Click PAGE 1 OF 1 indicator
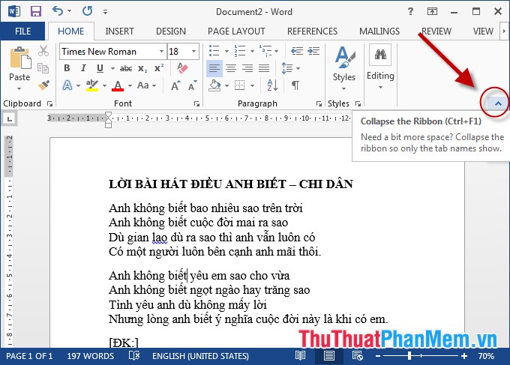This screenshot has width=510, height=365. click(x=29, y=356)
